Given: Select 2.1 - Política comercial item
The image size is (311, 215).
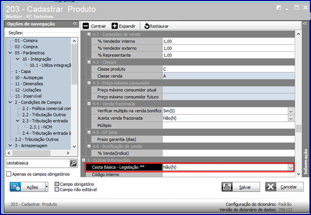Looking at the screenshot, I should (46, 109).
